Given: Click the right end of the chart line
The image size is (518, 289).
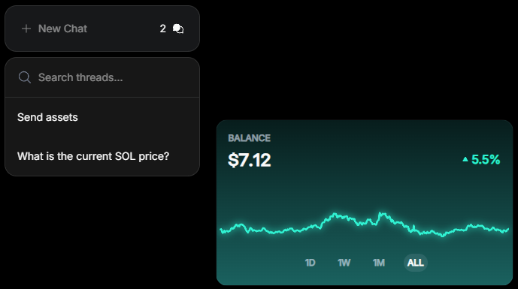Looking at the screenshot, I should [507, 229].
